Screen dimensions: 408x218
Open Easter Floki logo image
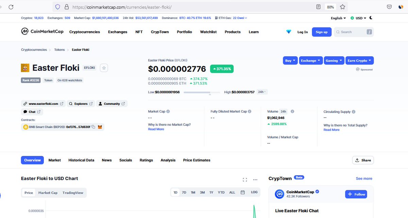click(25, 68)
